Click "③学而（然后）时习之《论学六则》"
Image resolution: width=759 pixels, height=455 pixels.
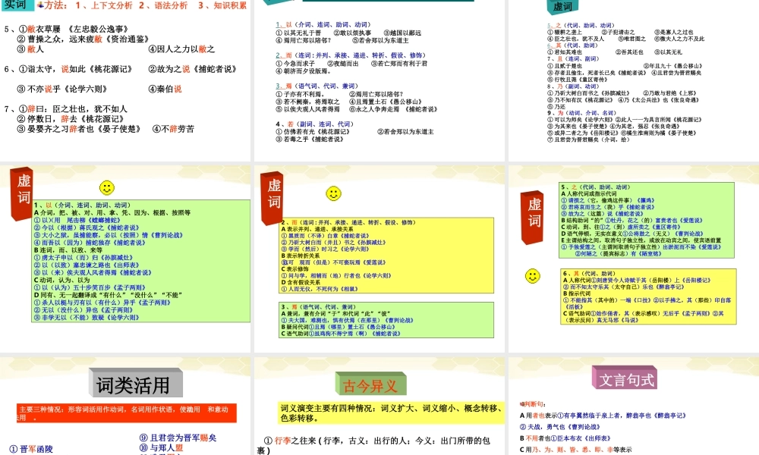tap(326, 249)
